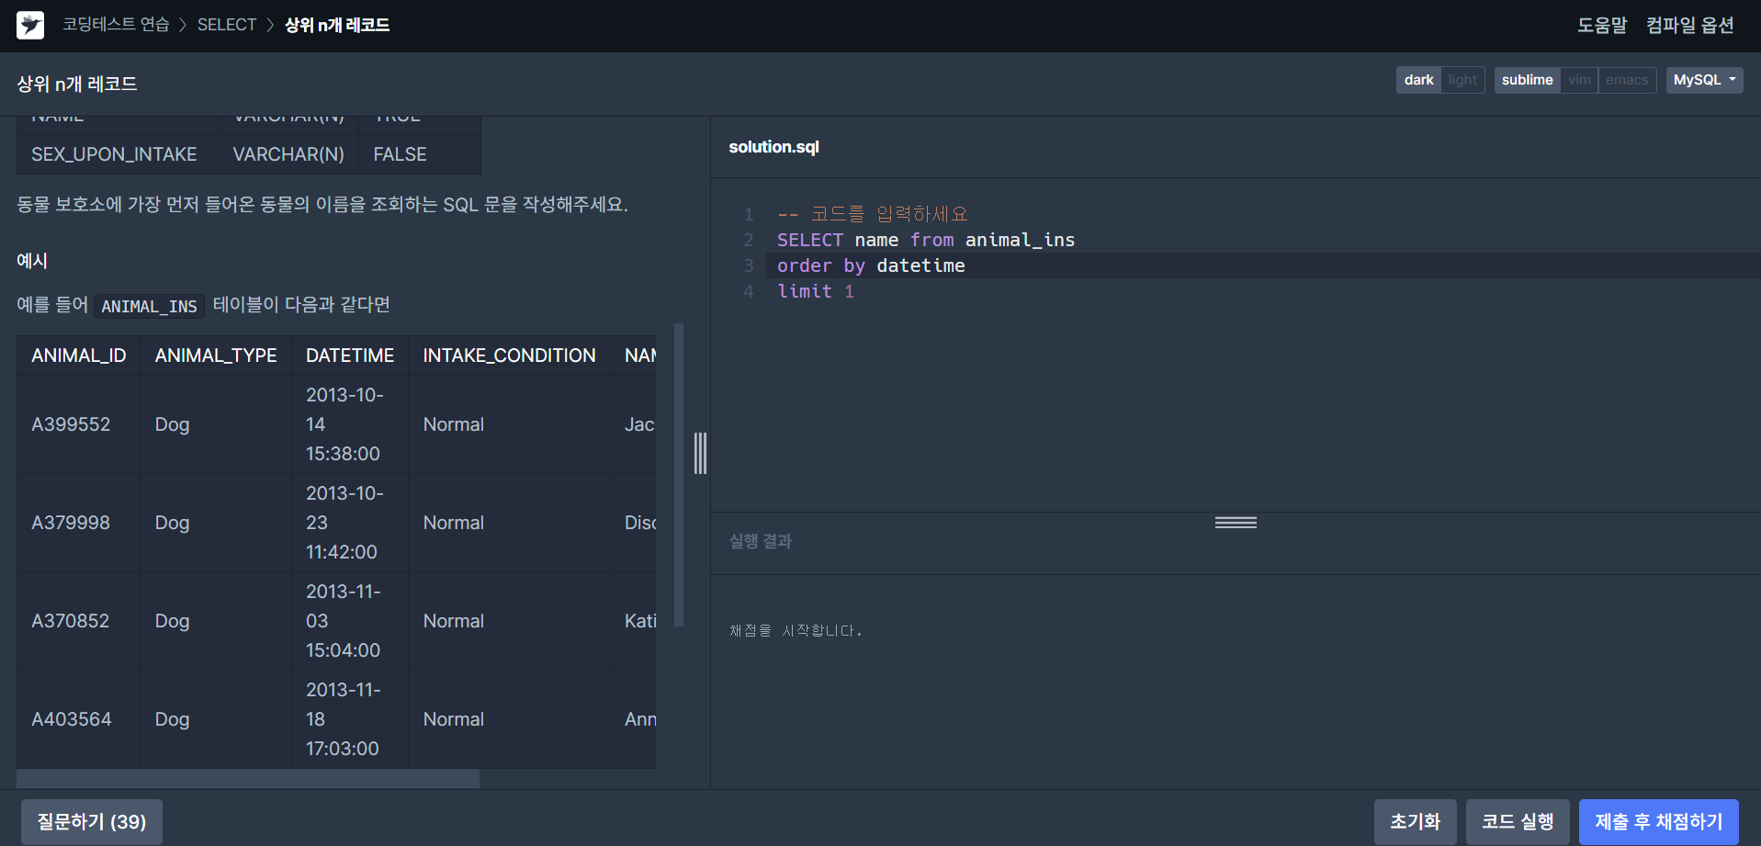The width and height of the screenshot is (1761, 846).
Task: Open the MySQL language dropdown
Action: tap(1704, 80)
